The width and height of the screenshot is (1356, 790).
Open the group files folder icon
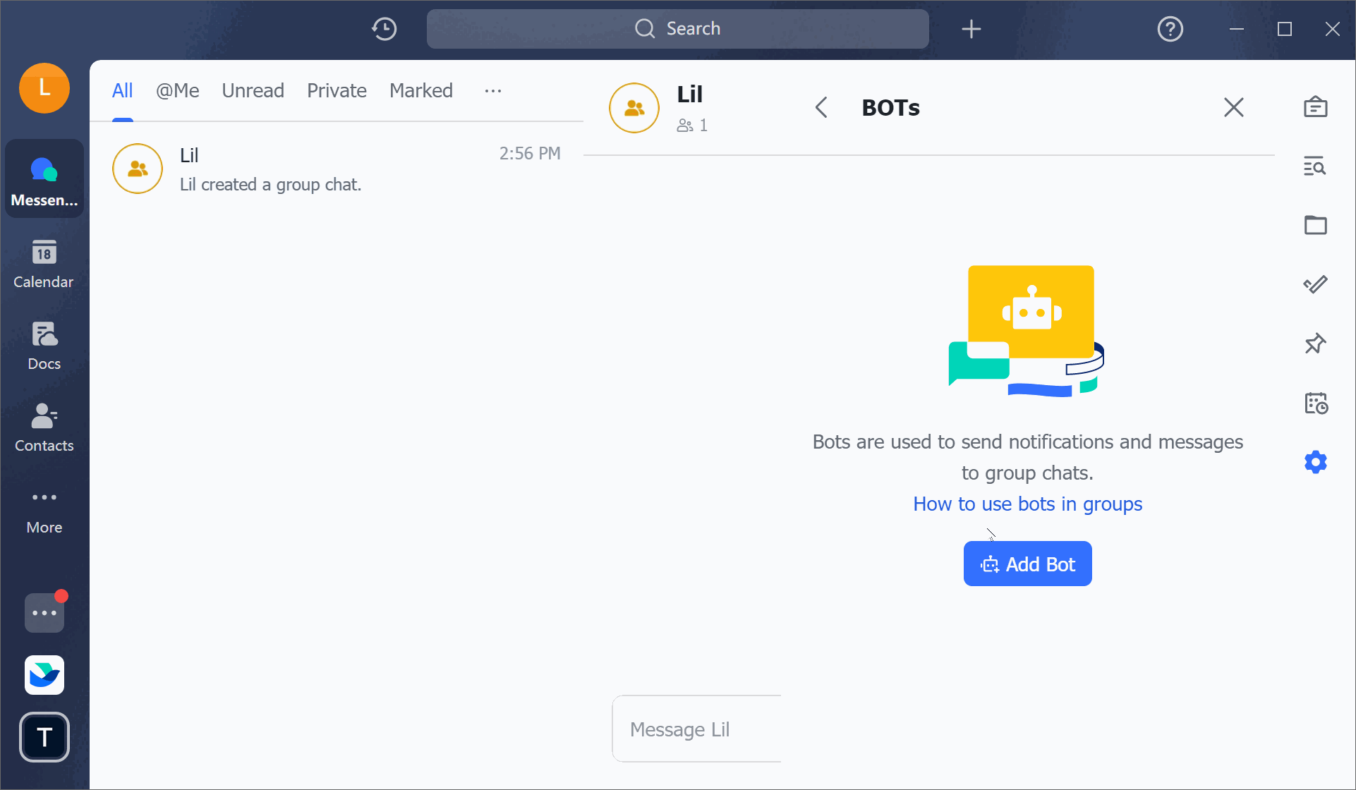click(1315, 225)
